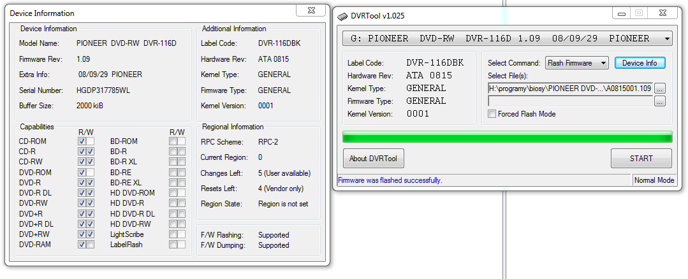This screenshot has width=688, height=279.
Task: Click Region State 'Region is not set'
Action: pos(283,204)
